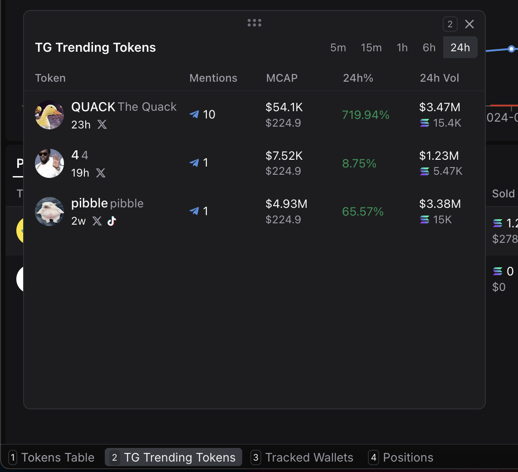Screen dimensions: 518x472
Task: Click Telegram mentions icon for pibble row
Action: click(x=194, y=211)
